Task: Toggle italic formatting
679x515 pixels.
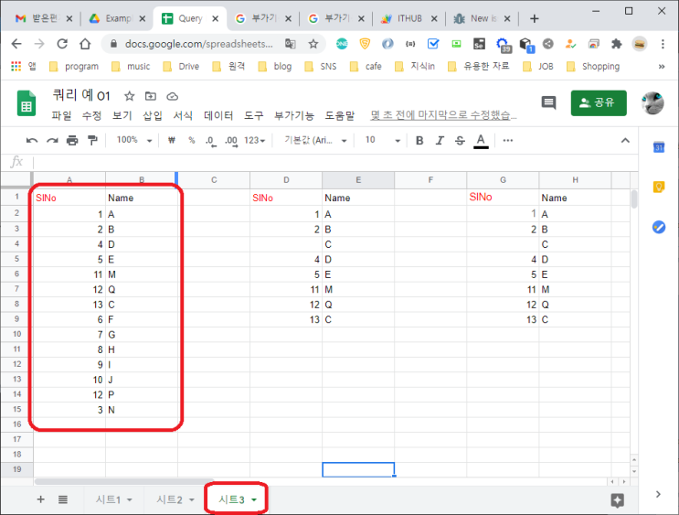Action: click(x=440, y=141)
